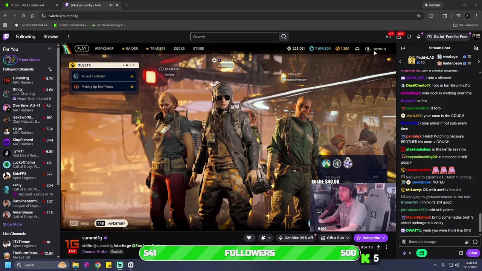Click the magnifier search button
This screenshot has width=482, height=271.
point(284,37)
